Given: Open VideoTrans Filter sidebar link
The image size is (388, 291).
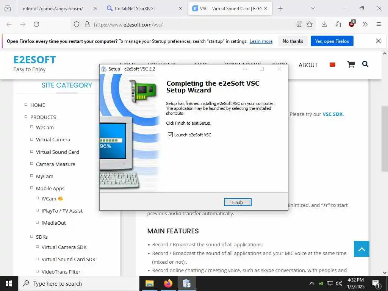Looking at the screenshot, I should pos(61,272).
